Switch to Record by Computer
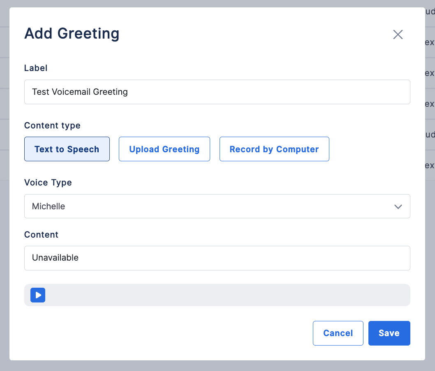Viewport: 435px width, 371px height. [x=274, y=149]
